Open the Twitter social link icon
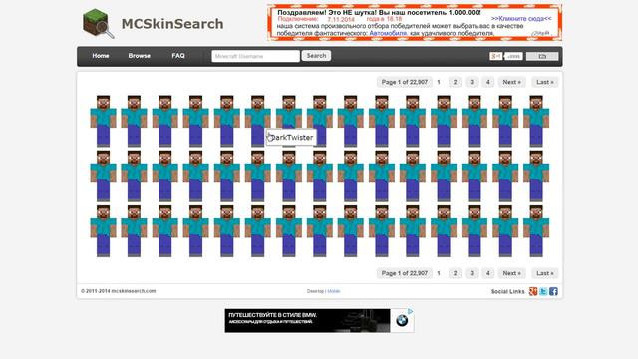Viewport: 638px width, 359px height. [543, 291]
